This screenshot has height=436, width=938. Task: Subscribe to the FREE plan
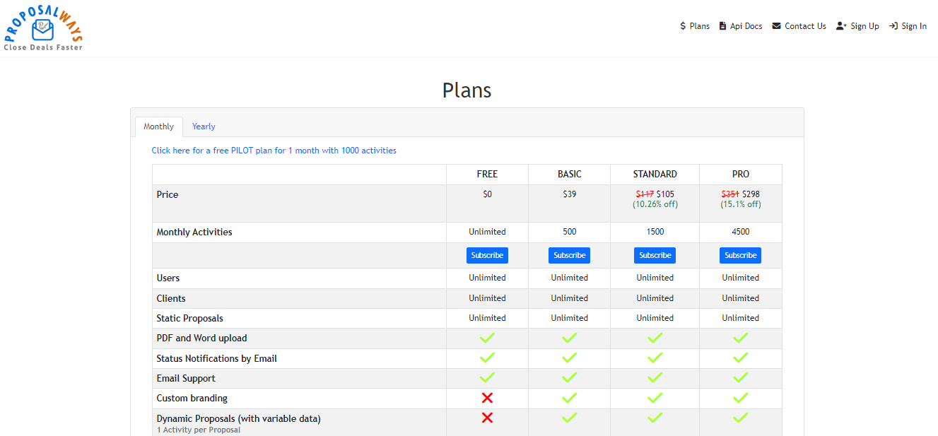(x=487, y=255)
